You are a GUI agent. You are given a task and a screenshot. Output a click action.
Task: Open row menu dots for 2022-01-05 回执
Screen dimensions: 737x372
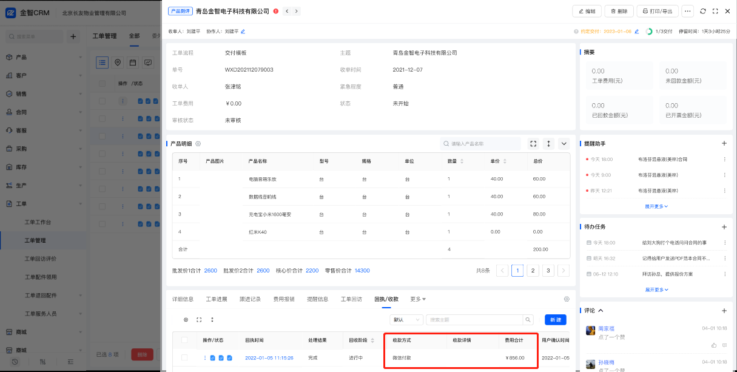click(205, 358)
